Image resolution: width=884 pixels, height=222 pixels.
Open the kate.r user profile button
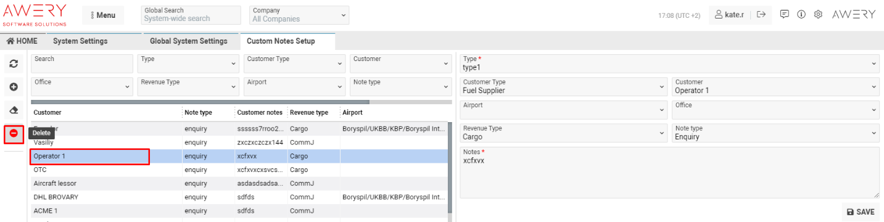730,15
